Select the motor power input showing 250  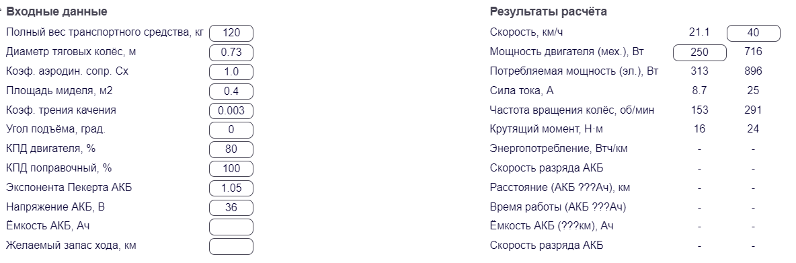coord(700,52)
